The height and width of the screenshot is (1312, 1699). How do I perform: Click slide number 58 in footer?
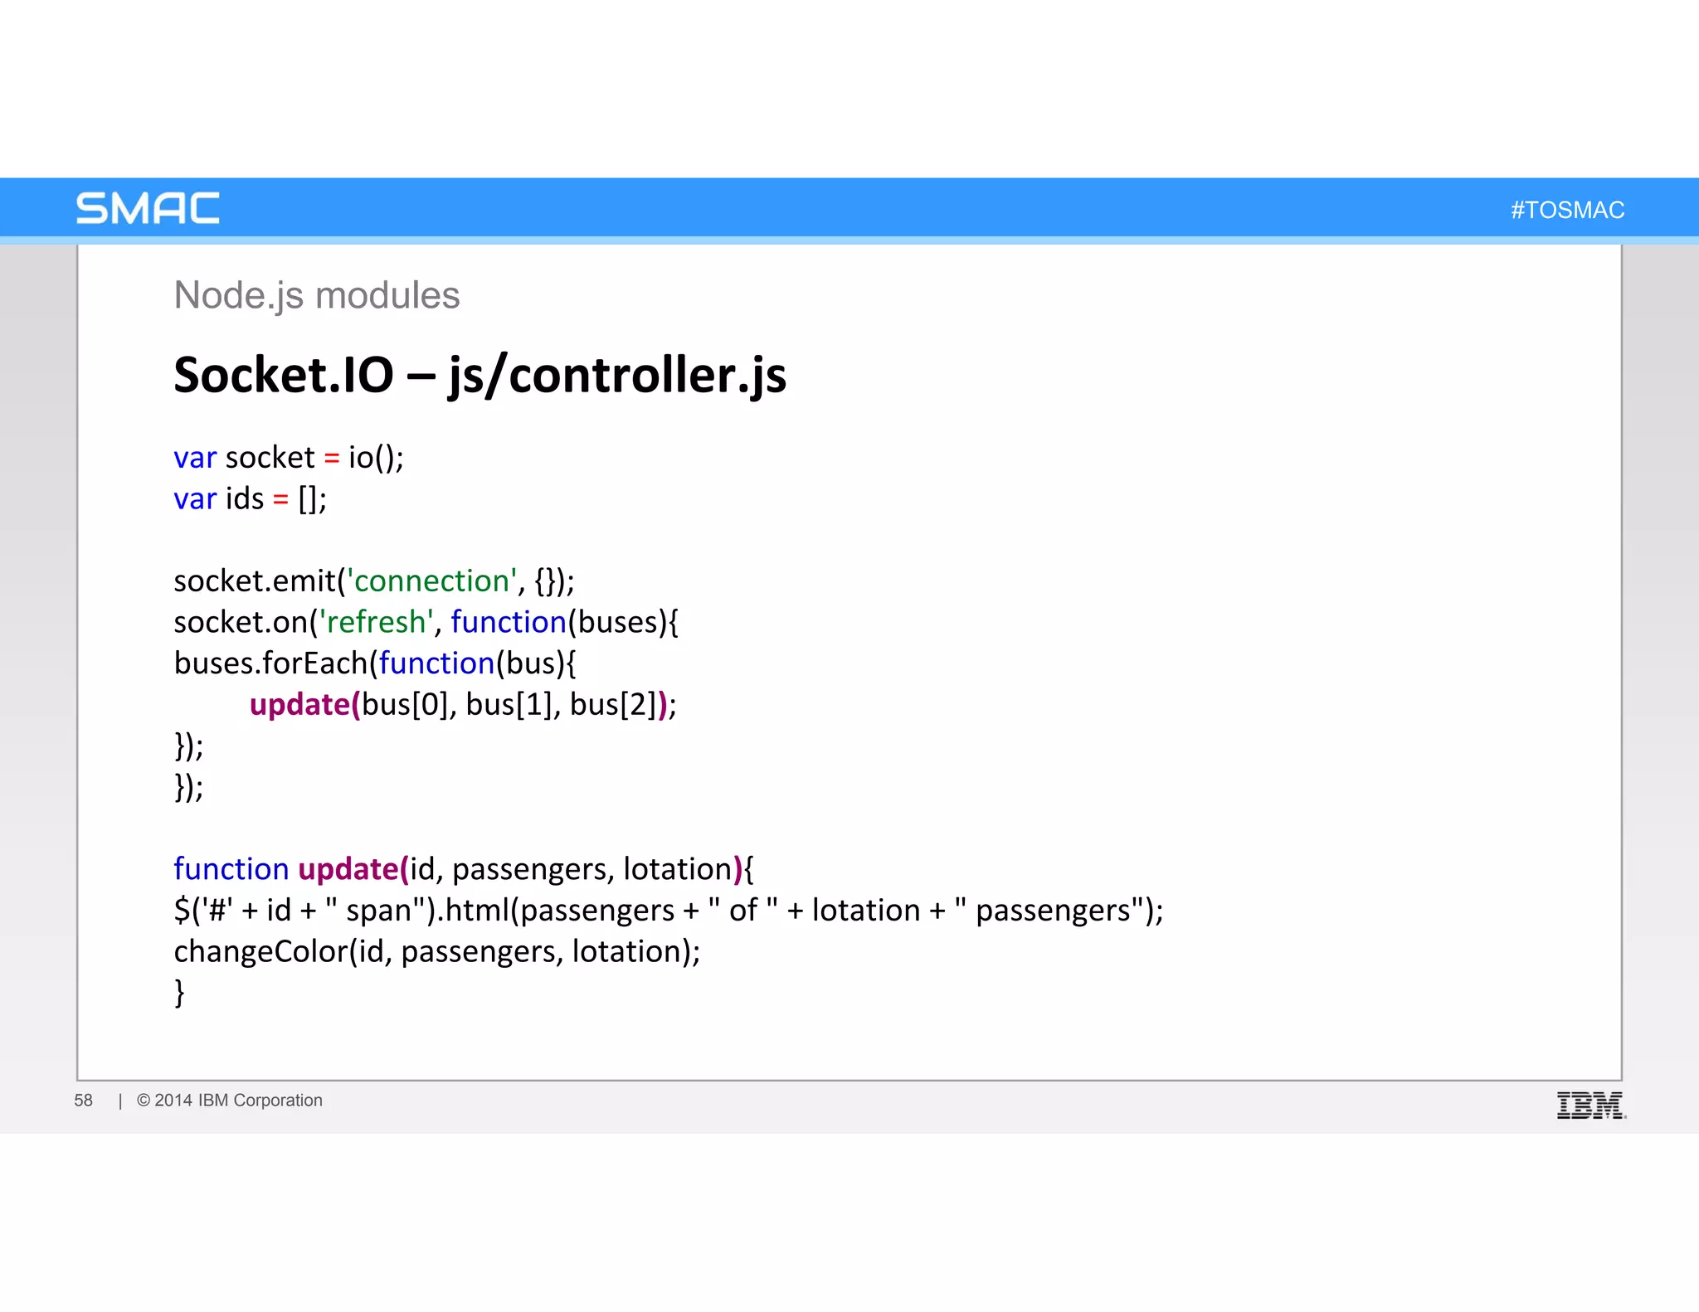point(84,1101)
